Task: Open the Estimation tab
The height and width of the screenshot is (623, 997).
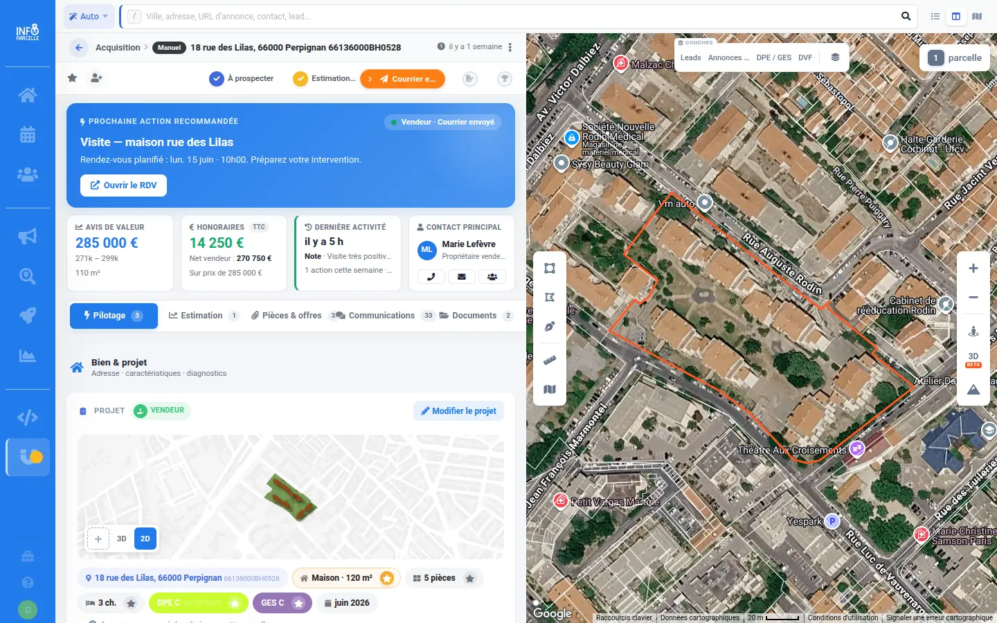Action: [x=204, y=316]
